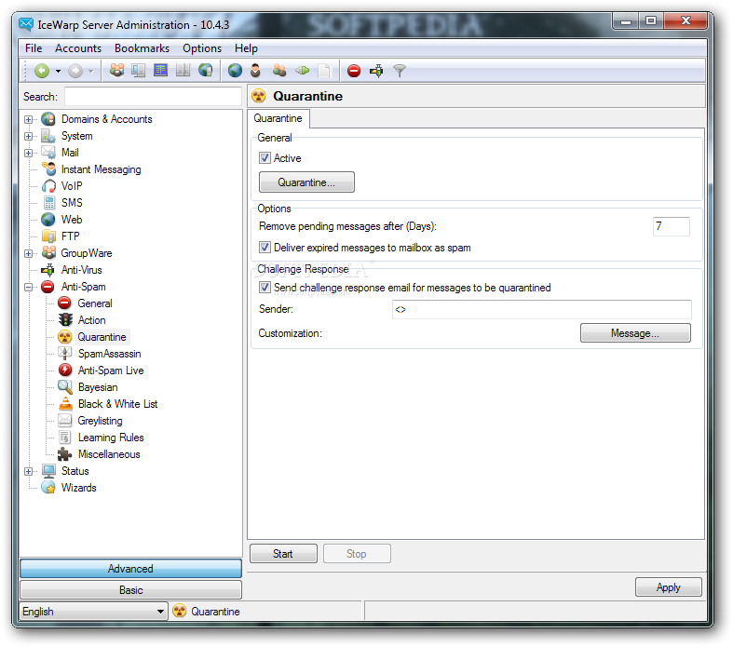Click the green Back arrow toolbar button
The width and height of the screenshot is (733, 647).
coord(42,71)
